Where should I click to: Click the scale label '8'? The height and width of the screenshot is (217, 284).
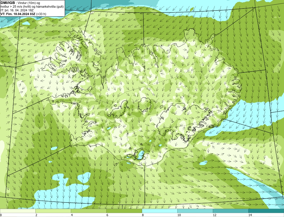click(x=143, y=215)
